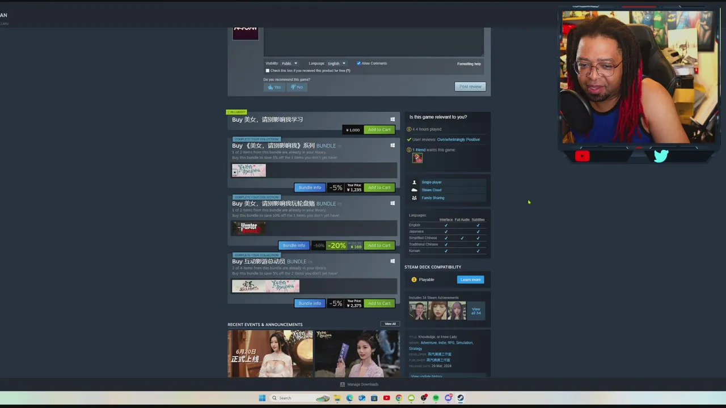The width and height of the screenshot is (726, 408).
Task: Click the Steam Cloud icon
Action: 414,190
